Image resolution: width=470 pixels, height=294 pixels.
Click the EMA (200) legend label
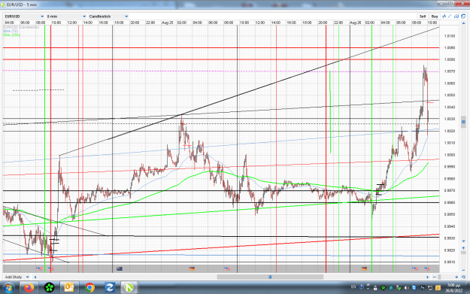click(x=11, y=35)
